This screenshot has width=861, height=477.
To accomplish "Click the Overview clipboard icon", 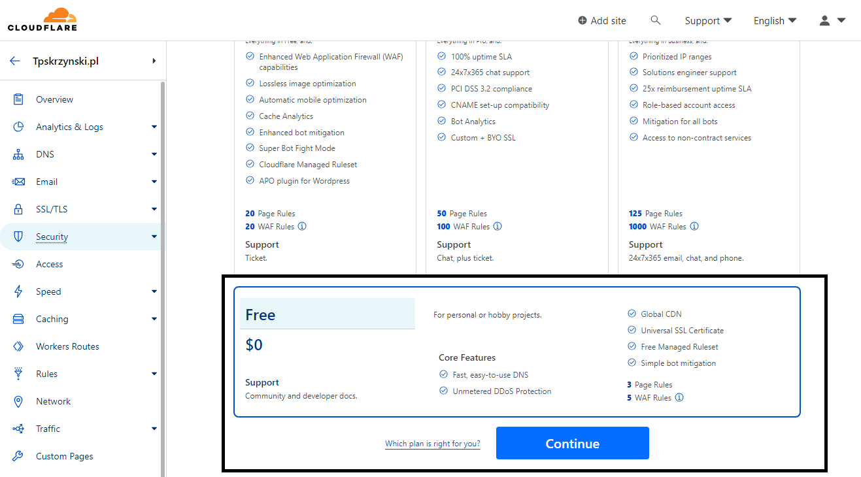I will coord(18,99).
